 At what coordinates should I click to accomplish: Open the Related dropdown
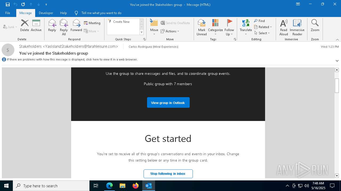tap(263, 27)
